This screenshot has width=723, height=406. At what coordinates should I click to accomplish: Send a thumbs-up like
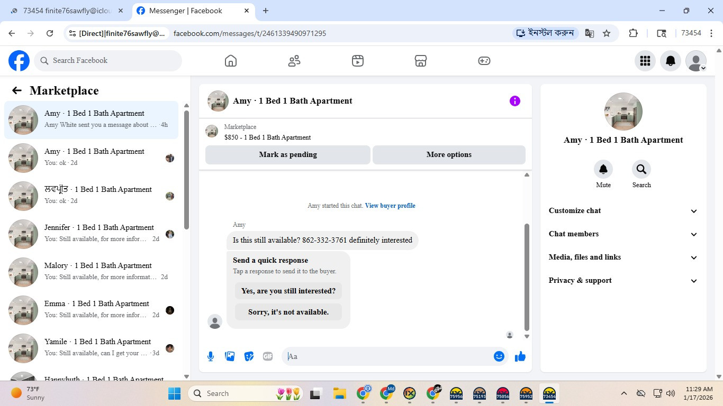click(520, 356)
